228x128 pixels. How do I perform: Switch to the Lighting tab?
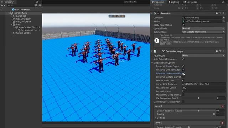click(x=174, y=2)
